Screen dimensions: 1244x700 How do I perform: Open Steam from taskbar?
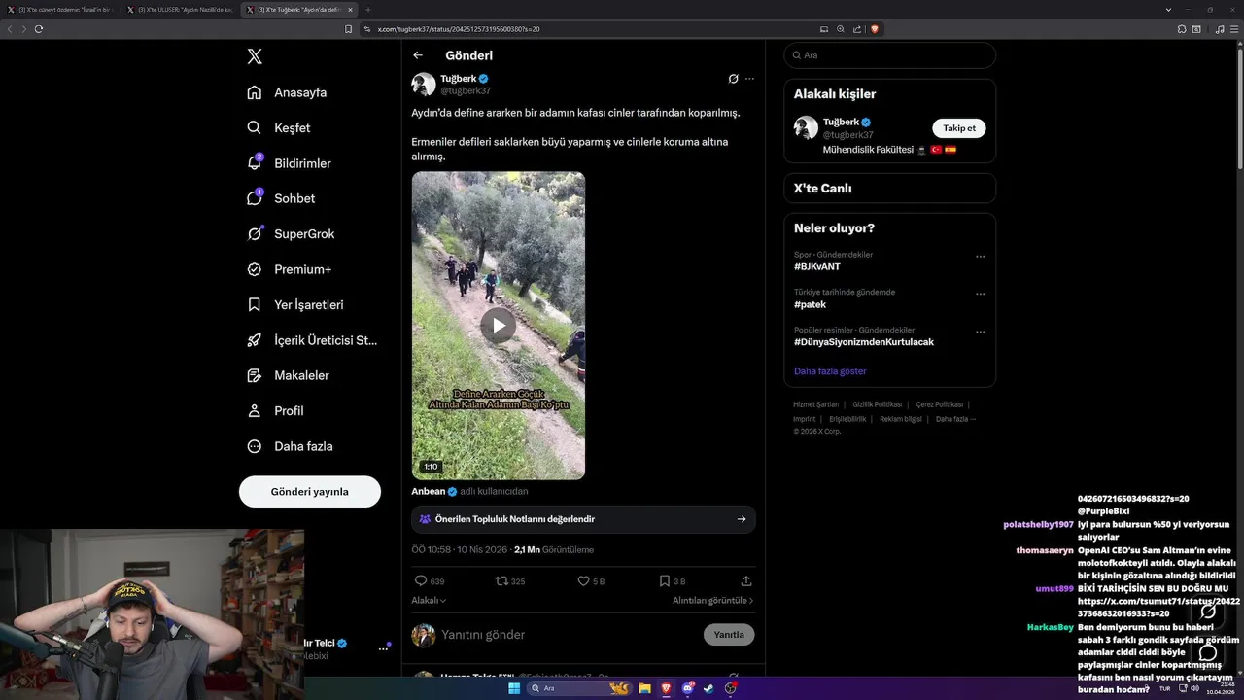(708, 688)
